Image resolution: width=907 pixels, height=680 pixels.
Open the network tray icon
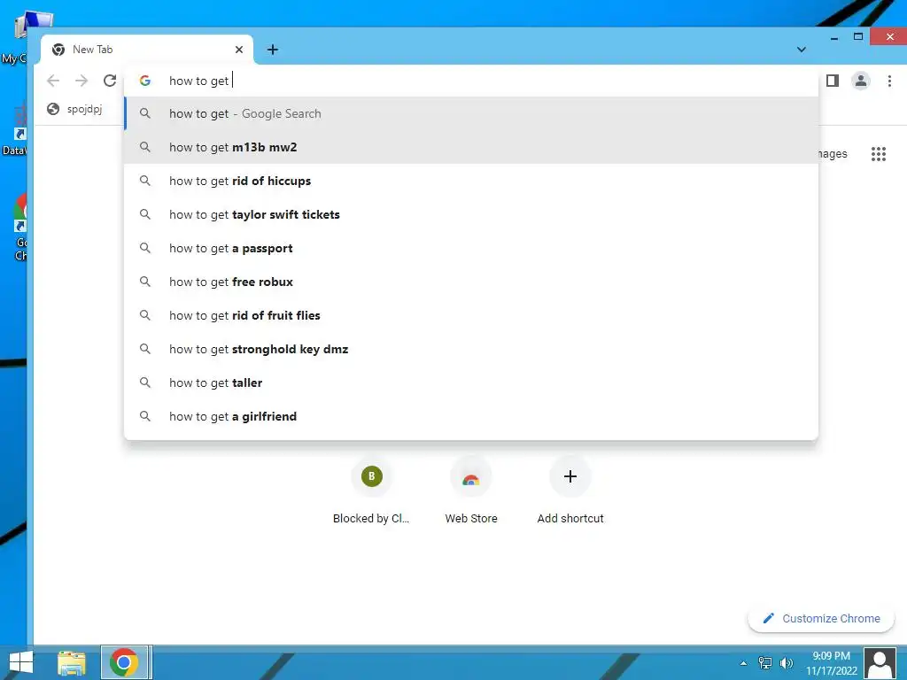tap(764, 663)
